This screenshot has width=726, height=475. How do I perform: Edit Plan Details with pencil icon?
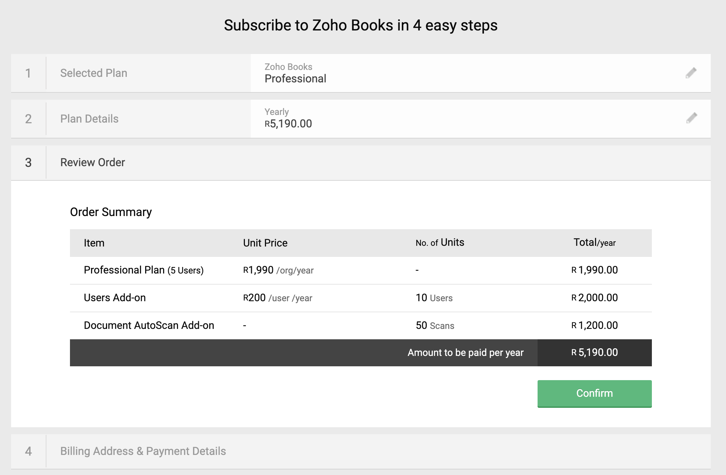click(x=691, y=118)
